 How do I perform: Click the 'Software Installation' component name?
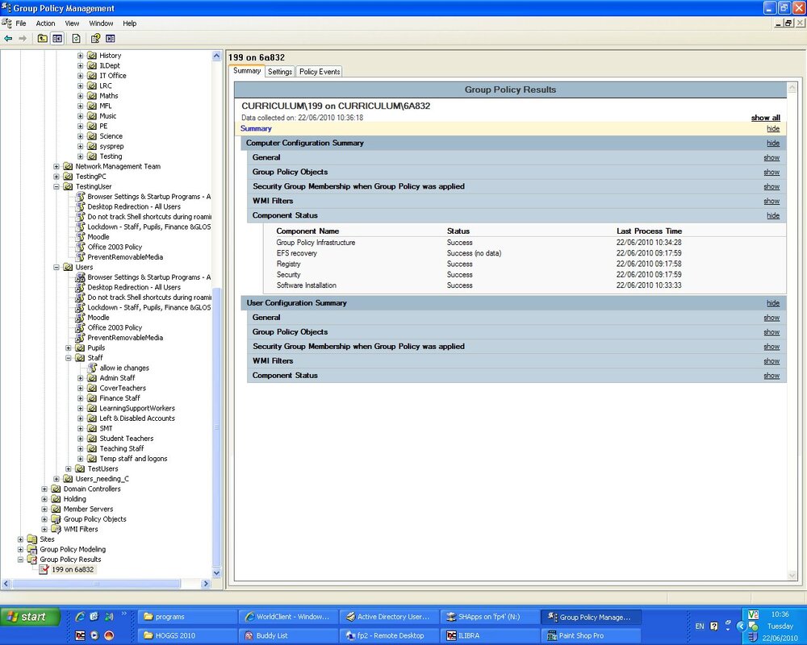[306, 285]
